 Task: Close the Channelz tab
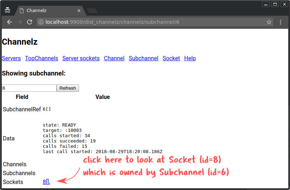click(79, 11)
